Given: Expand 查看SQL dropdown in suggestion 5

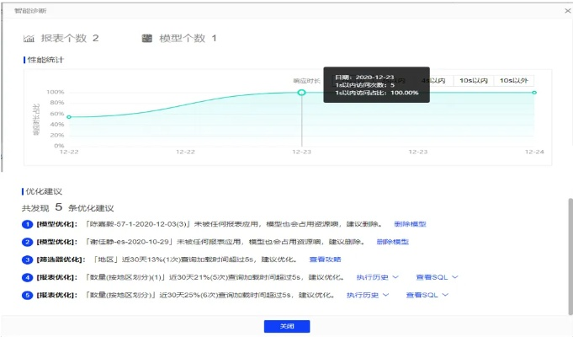Looking at the screenshot, I should coord(427,295).
